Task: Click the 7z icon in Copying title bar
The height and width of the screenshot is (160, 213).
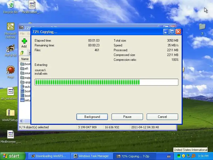Action: (x=21, y=27)
